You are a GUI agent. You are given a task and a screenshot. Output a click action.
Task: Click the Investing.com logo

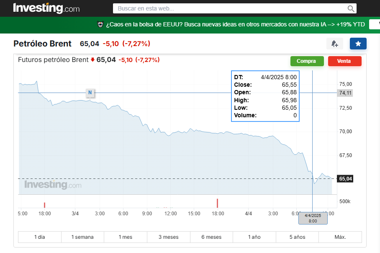click(46, 8)
